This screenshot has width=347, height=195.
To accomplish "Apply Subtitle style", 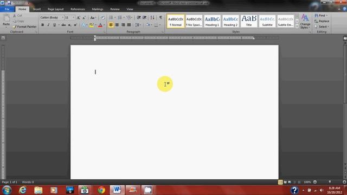I will click(267, 21).
